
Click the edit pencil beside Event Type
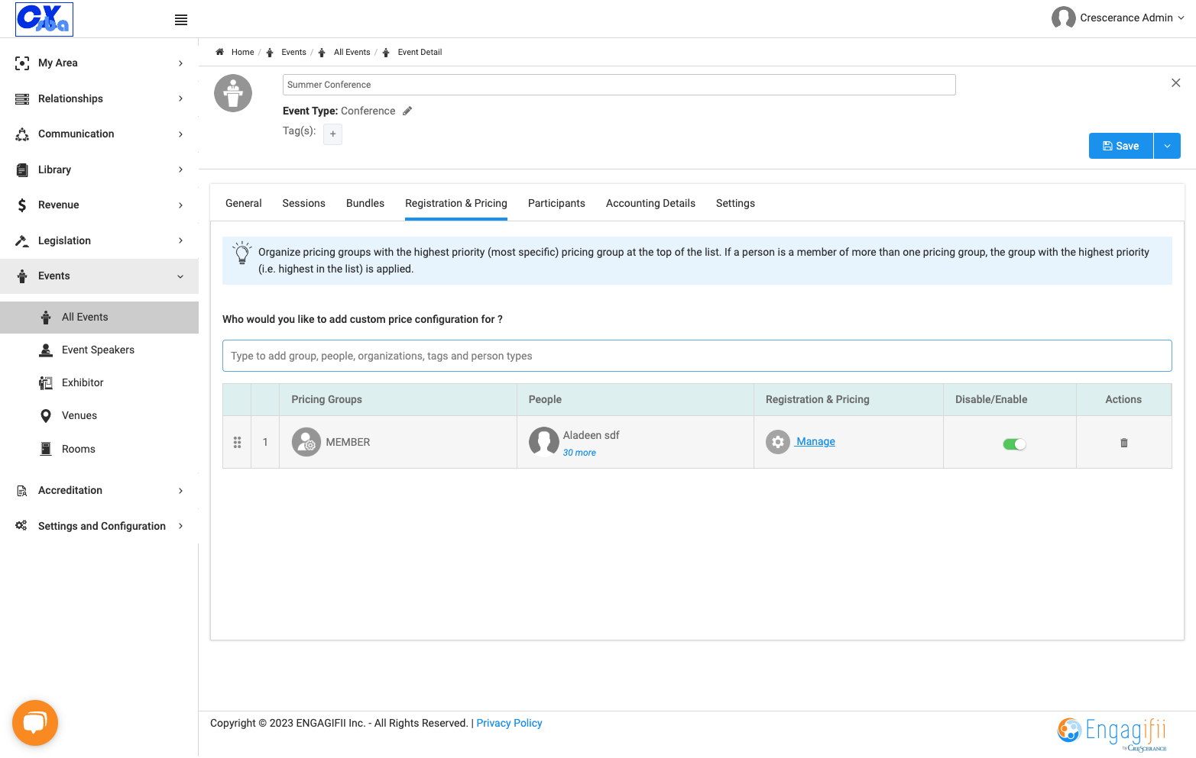(407, 111)
